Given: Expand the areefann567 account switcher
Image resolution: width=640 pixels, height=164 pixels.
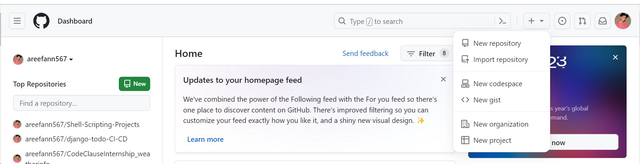Looking at the screenshot, I should point(43,59).
